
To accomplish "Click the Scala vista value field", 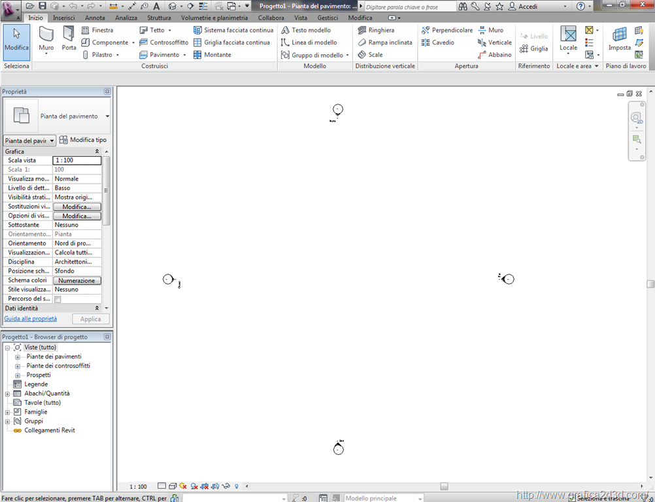I will pos(77,160).
